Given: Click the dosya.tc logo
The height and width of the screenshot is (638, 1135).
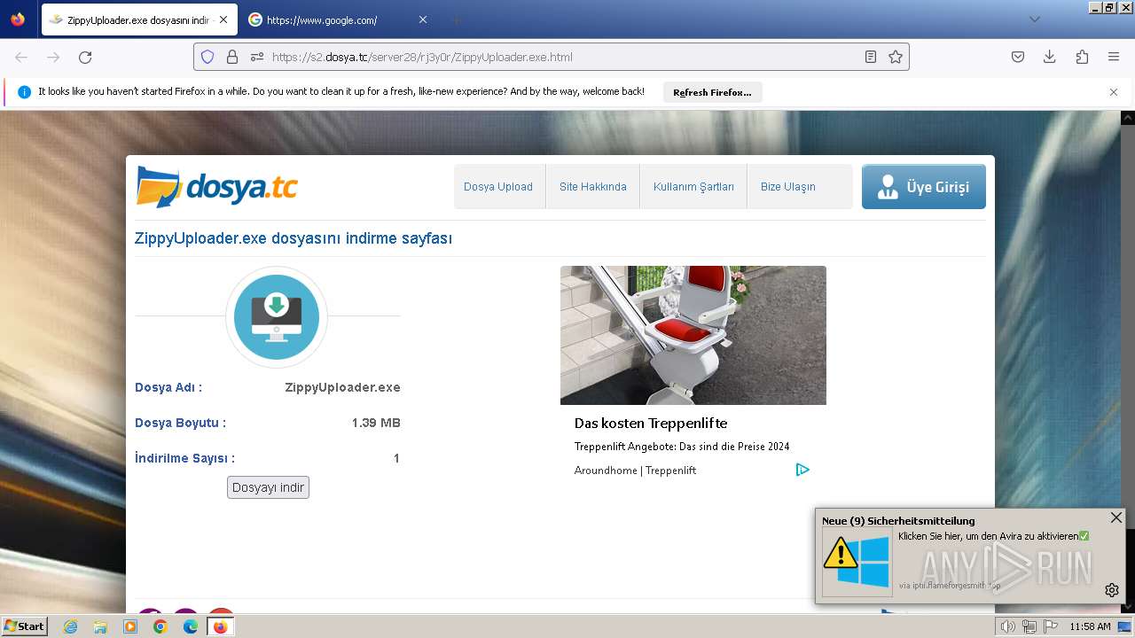Looking at the screenshot, I should (217, 187).
